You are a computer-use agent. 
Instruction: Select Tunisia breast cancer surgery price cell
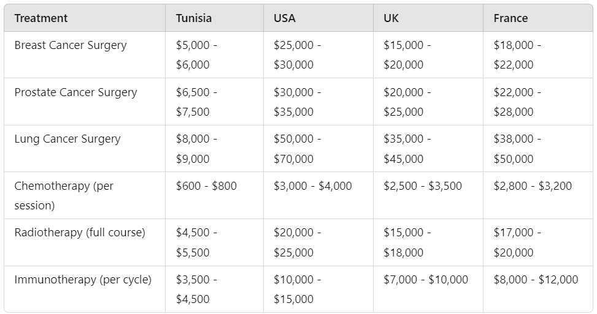coord(197,55)
